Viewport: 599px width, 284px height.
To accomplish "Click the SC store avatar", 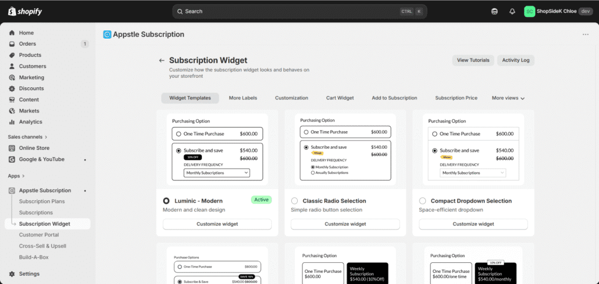I will coord(529,12).
